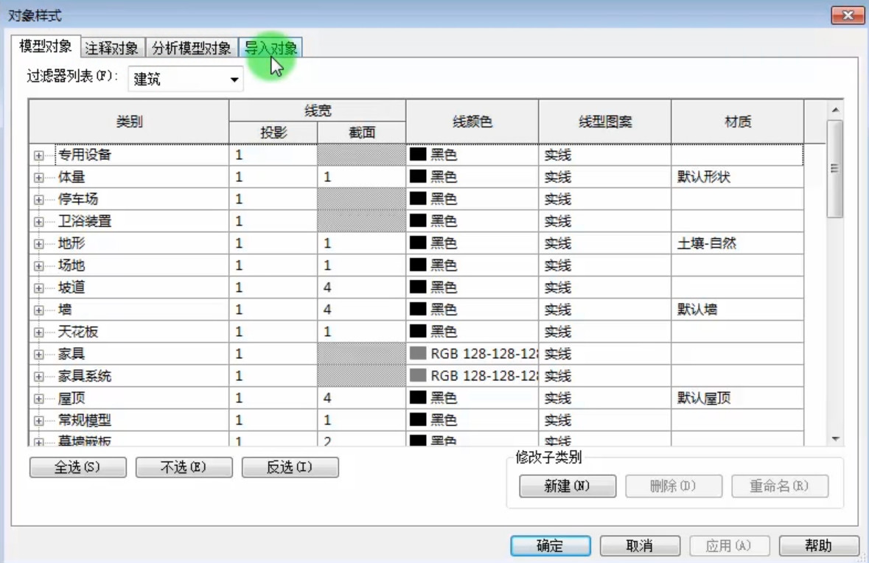This screenshot has height=563, width=869.
Task: Create a subcategory with 新建(N)
Action: pos(568,486)
